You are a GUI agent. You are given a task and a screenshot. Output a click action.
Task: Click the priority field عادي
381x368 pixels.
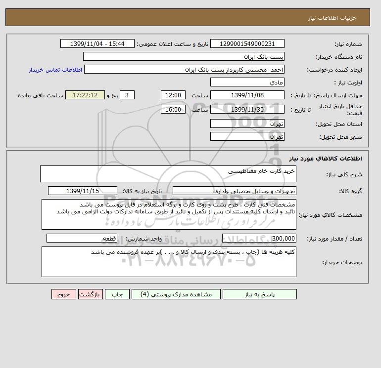click(247, 82)
